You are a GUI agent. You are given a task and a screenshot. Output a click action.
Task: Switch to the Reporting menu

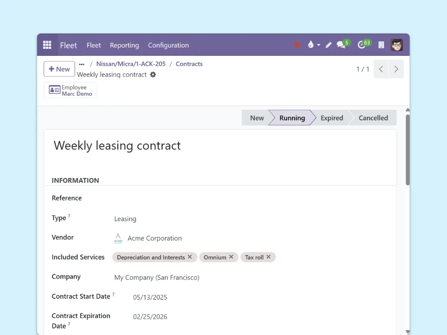pos(124,45)
